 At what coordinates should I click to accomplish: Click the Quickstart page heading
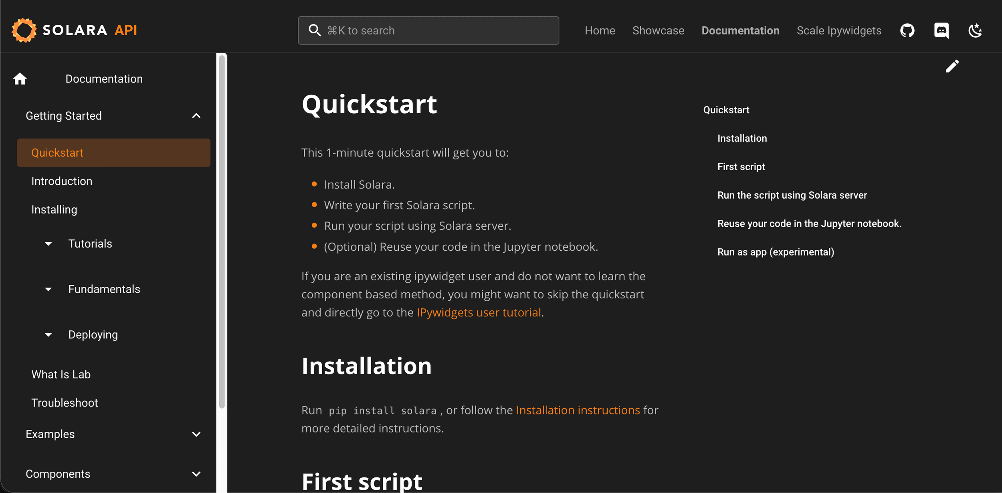[x=369, y=104]
